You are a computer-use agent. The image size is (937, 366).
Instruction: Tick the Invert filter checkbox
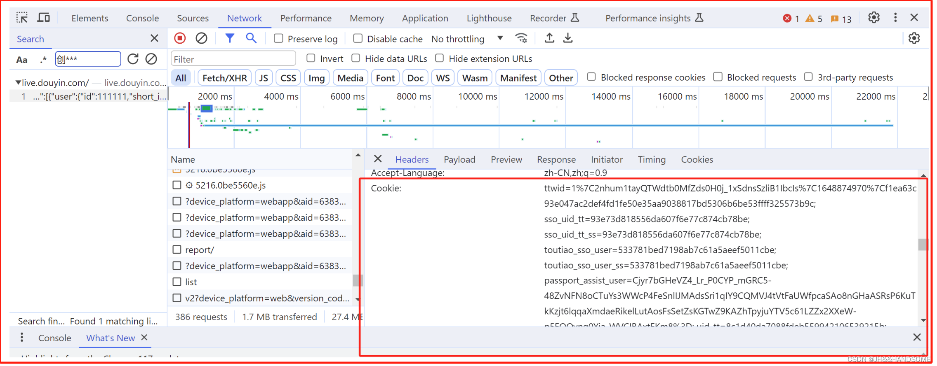[311, 58]
